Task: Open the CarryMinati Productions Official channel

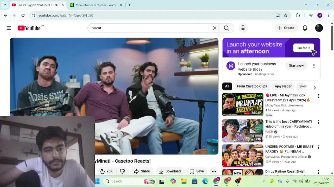Action: [x=286, y=157]
